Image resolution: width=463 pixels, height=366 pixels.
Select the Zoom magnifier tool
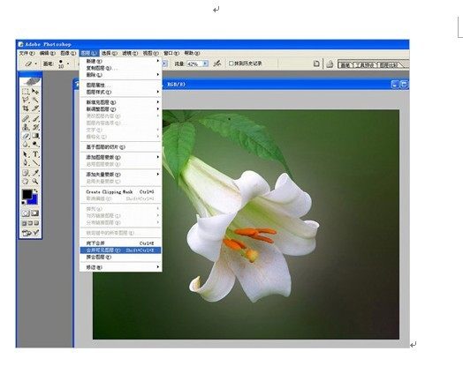click(x=35, y=181)
